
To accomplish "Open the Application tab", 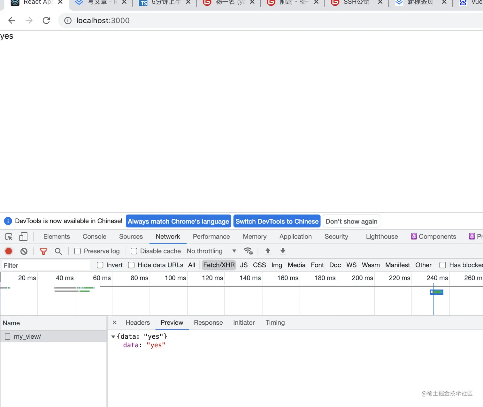I will tap(295, 237).
